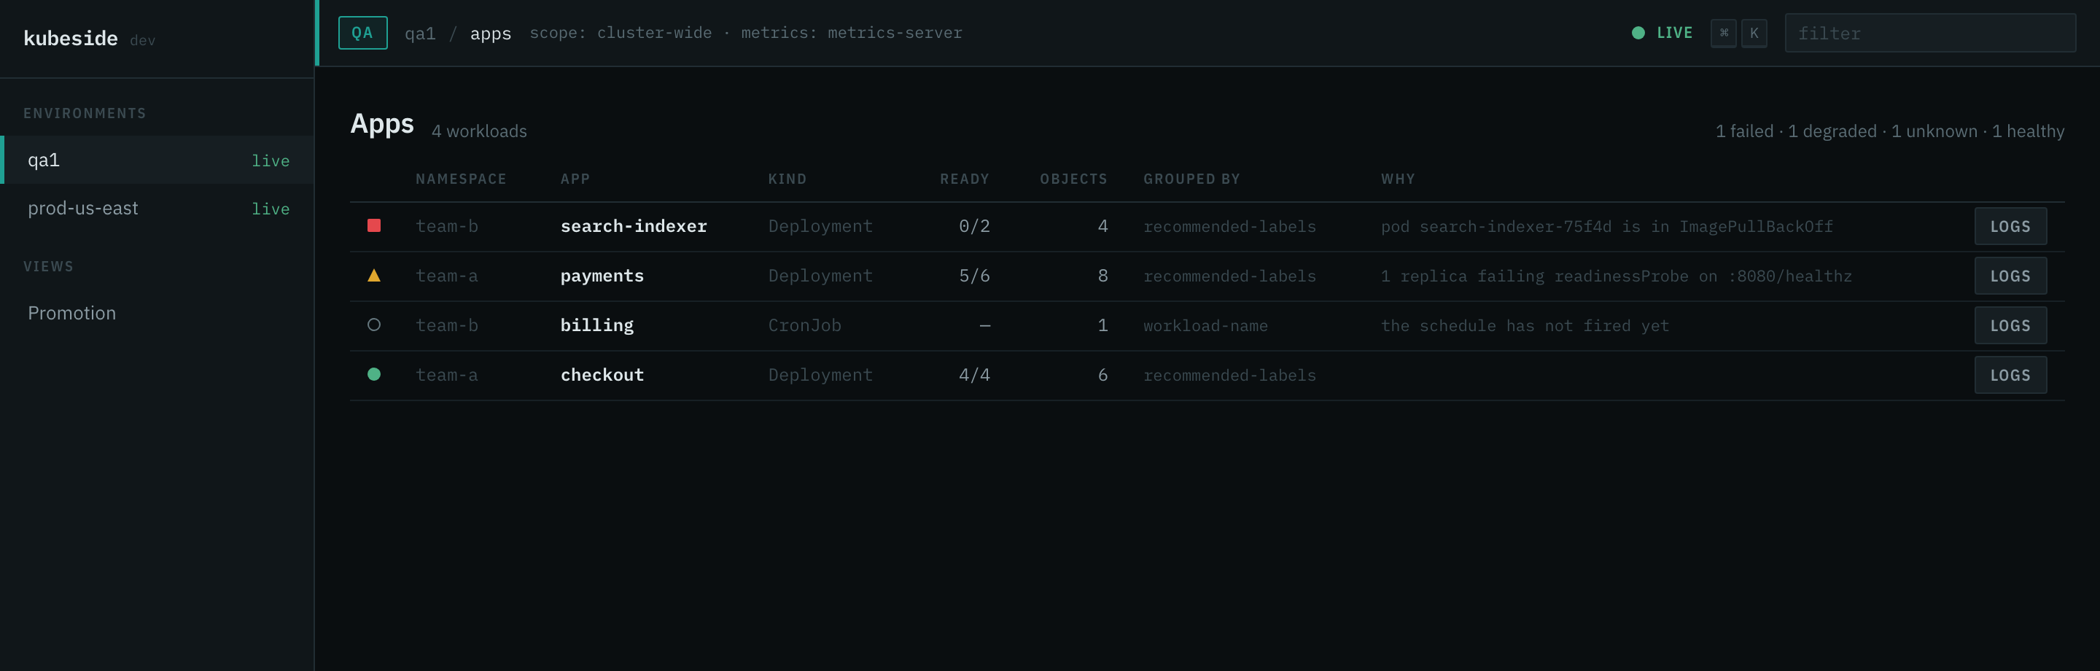Click the command key shortcut icon
2100x671 pixels.
point(1723,33)
